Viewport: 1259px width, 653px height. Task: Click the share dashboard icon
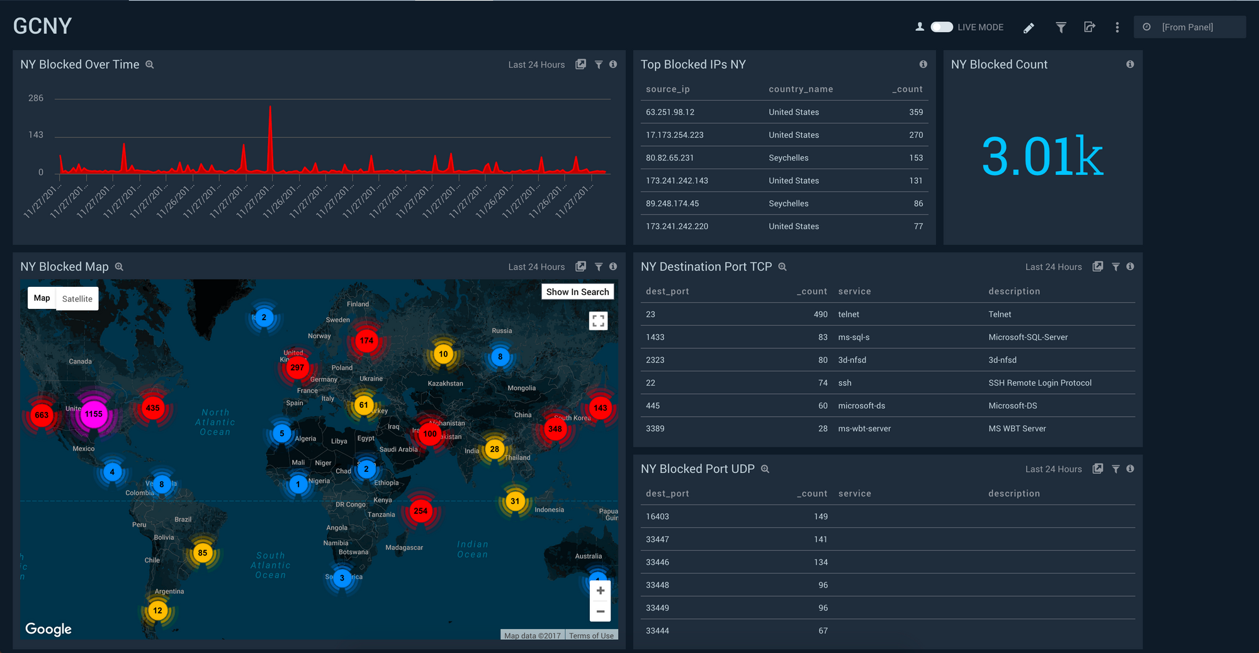1089,27
